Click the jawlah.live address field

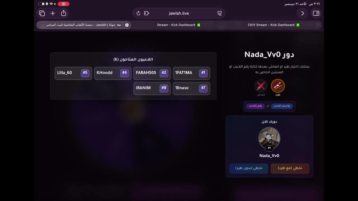pos(179,13)
